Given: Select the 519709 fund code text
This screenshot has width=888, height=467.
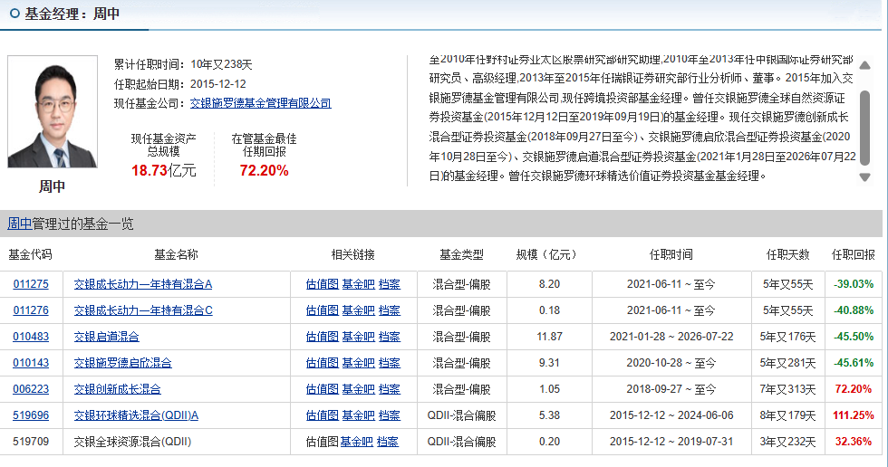Looking at the screenshot, I should 31,442.
